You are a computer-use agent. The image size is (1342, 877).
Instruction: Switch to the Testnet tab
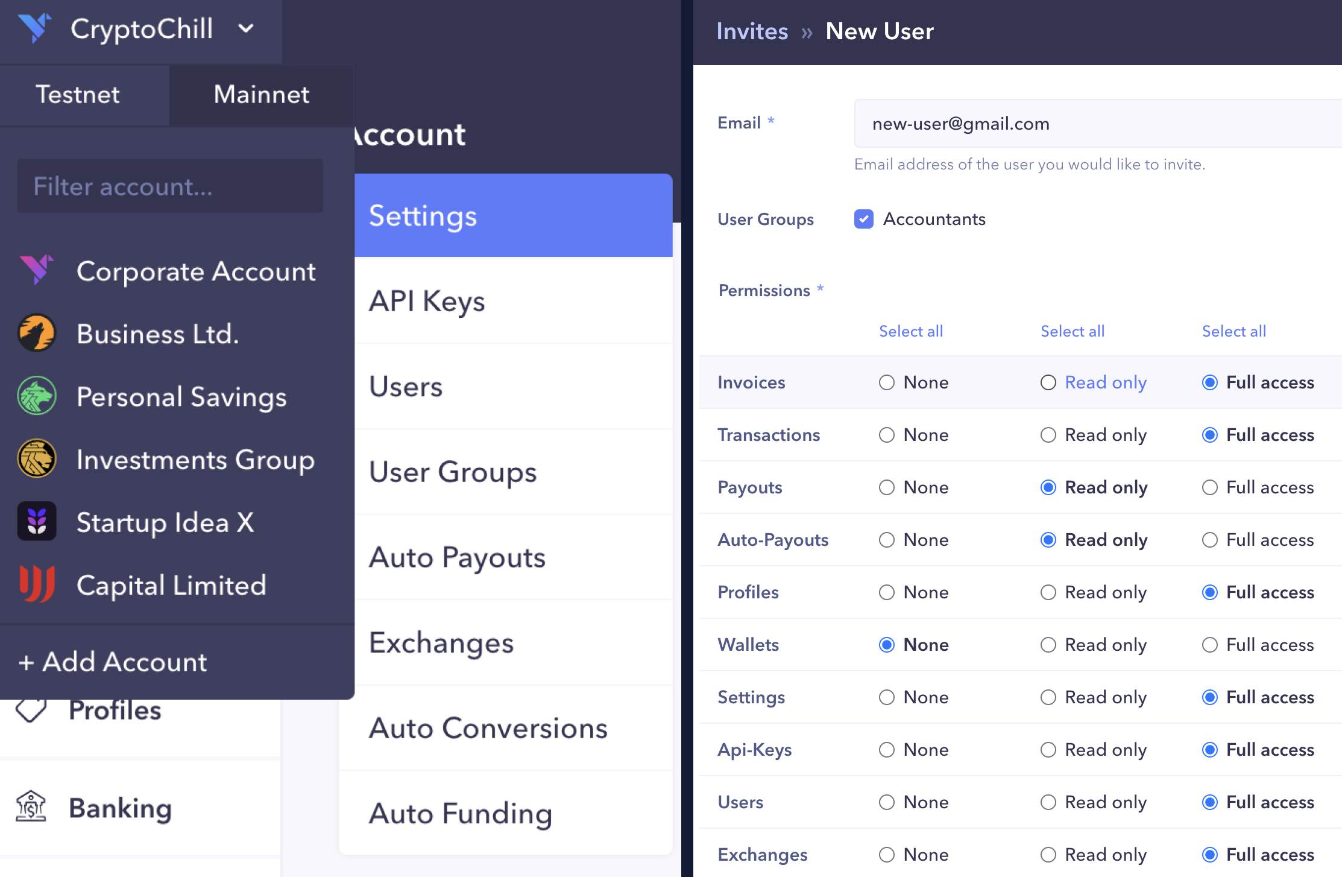[x=78, y=95]
